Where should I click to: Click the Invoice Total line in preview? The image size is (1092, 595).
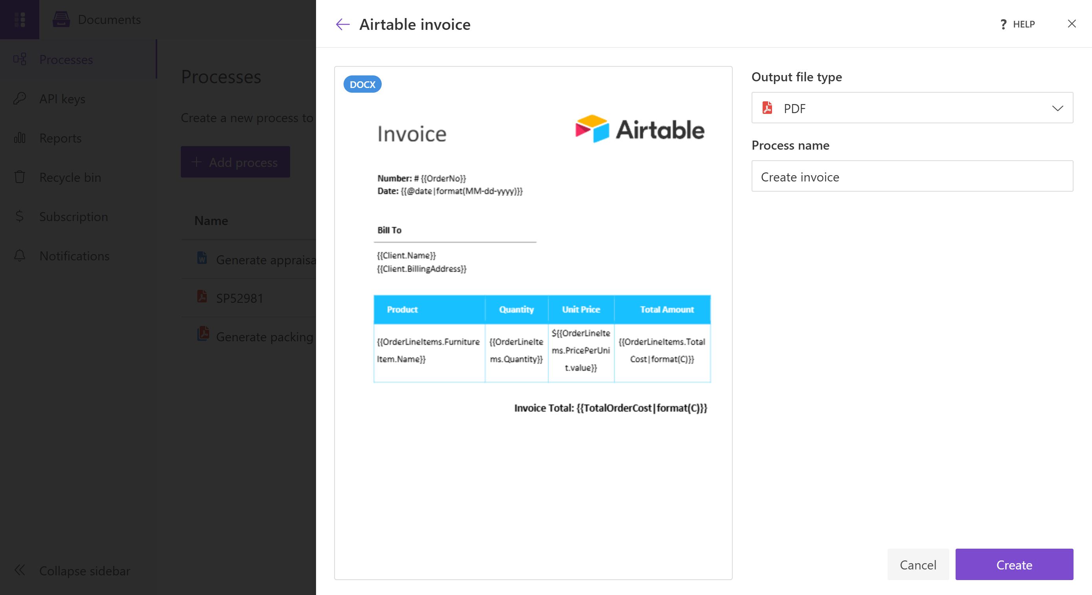click(x=610, y=408)
